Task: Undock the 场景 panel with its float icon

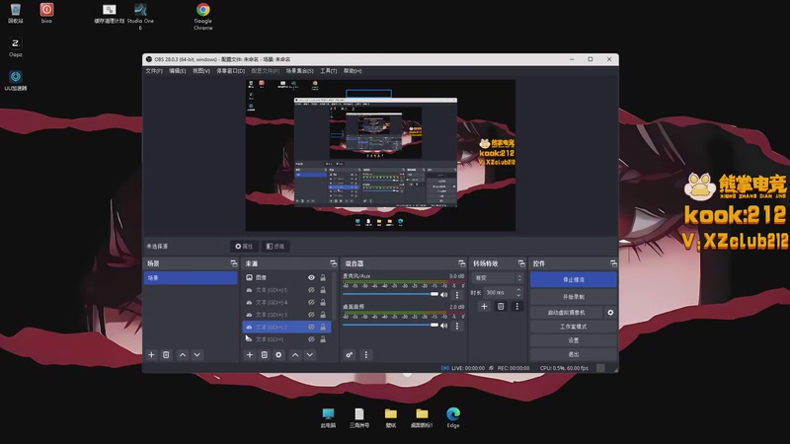Action: (x=234, y=263)
